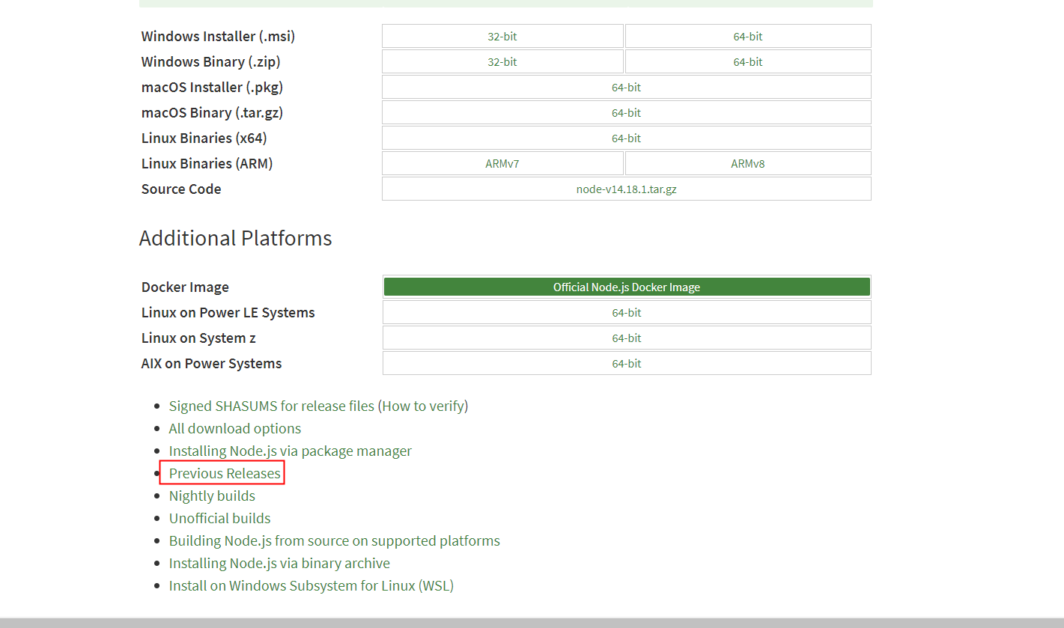Open Signed SHASUMS for release files
The width and height of the screenshot is (1064, 628).
point(271,406)
